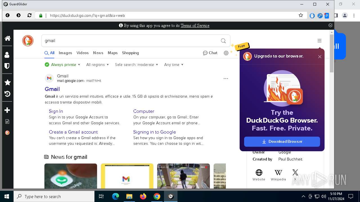Bookmark page with the star icon

pyautogui.click(x=301, y=15)
